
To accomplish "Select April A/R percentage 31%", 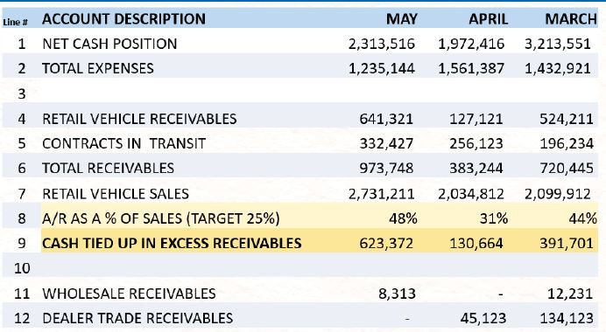I will click(x=494, y=218).
